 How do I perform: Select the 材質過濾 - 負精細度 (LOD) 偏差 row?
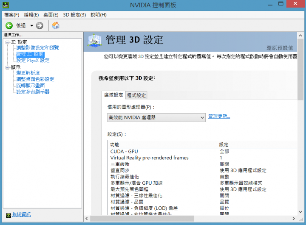point(202,208)
